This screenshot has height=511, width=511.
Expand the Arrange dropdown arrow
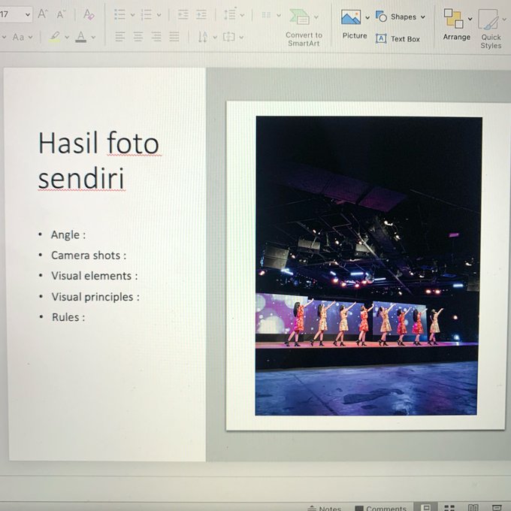click(x=470, y=19)
